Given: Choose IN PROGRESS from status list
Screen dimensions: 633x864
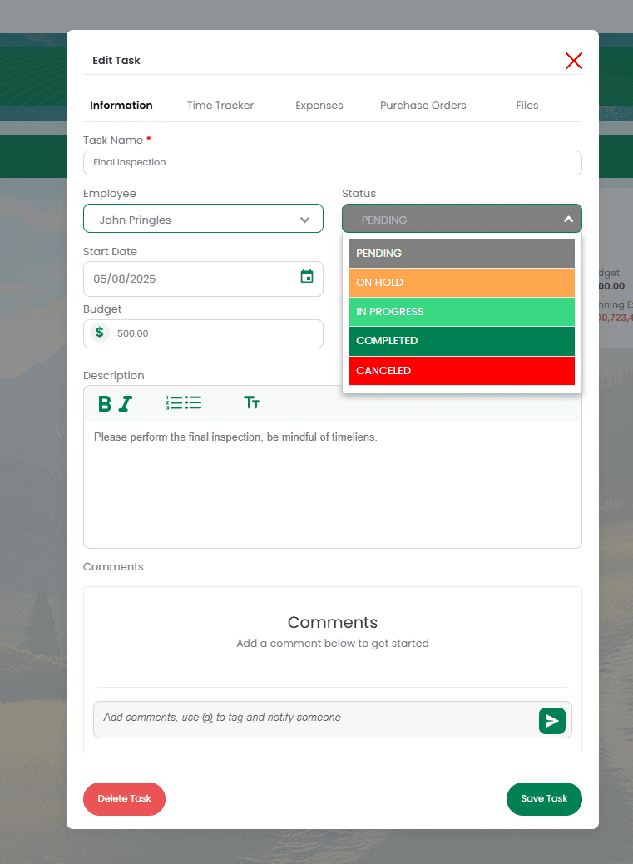Looking at the screenshot, I should [x=462, y=312].
